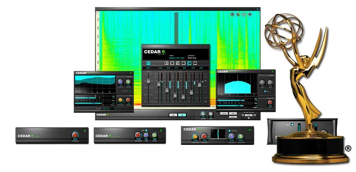
Task: Select the fourth of six filter-shape buttons in DNS One
Action: pyautogui.click(x=184, y=63)
